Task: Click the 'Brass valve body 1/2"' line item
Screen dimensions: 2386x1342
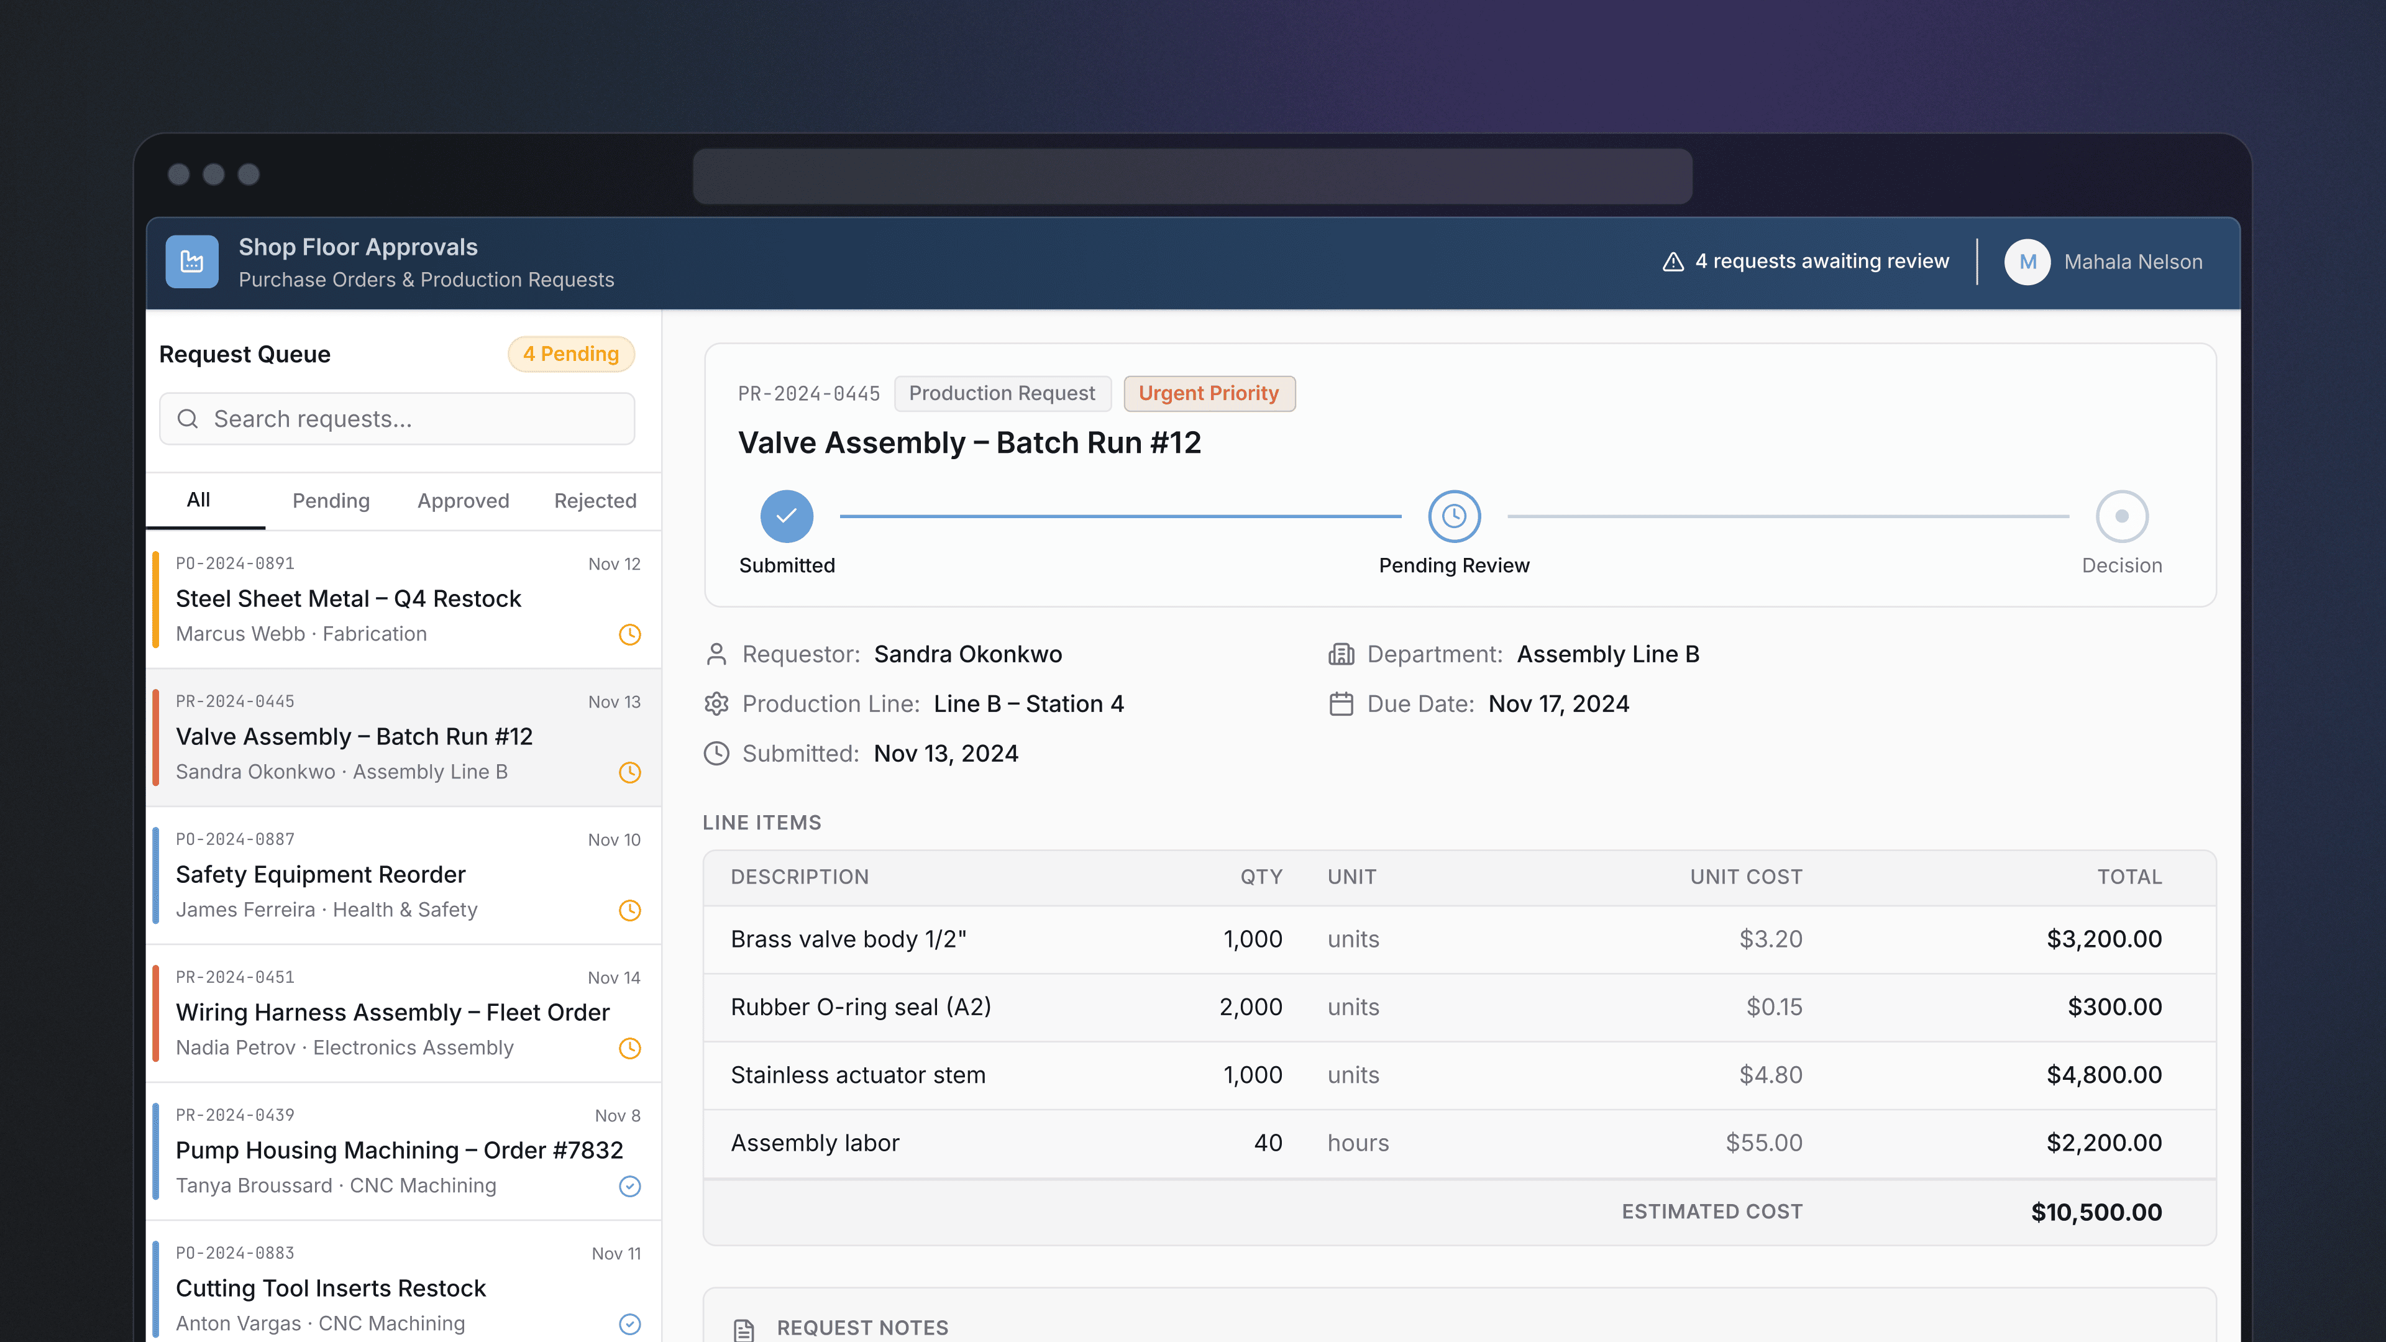Action: 848,939
